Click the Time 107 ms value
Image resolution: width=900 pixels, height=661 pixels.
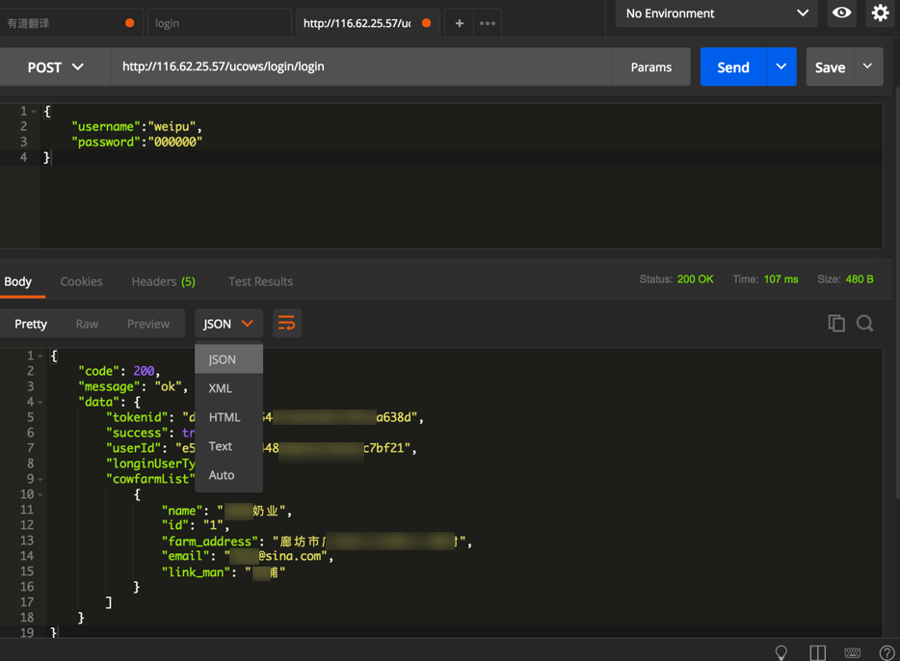pyautogui.click(x=781, y=279)
